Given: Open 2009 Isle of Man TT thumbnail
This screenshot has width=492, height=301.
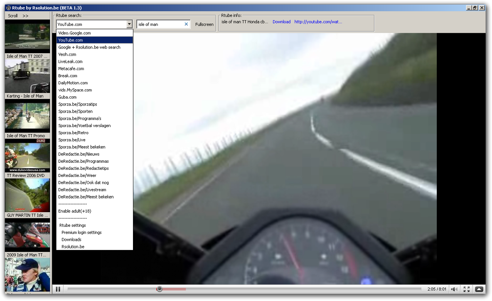Looking at the screenshot, I should coord(27,235).
